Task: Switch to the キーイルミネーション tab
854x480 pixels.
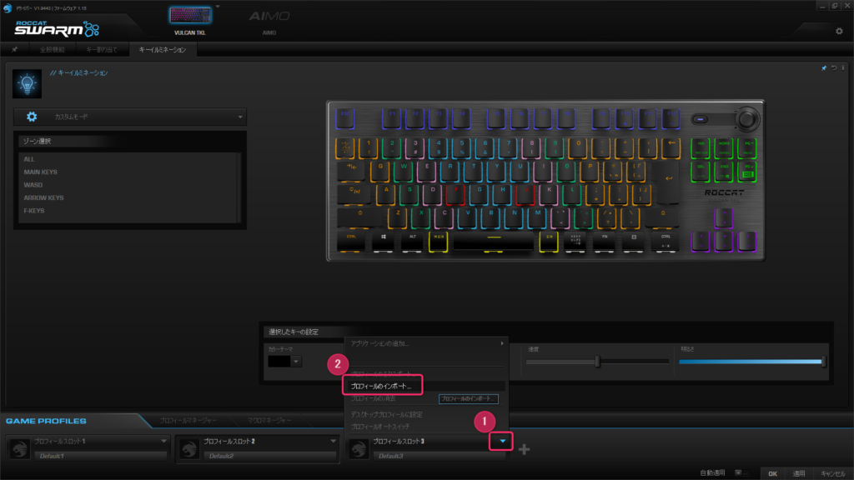Action: pos(163,49)
